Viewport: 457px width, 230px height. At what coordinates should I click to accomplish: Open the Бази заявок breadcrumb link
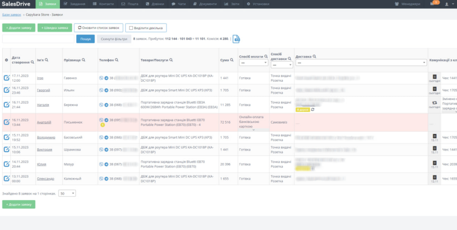click(x=12, y=15)
